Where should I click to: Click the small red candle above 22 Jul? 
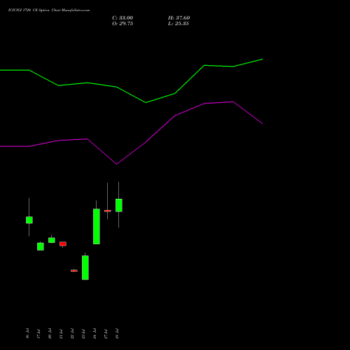click(x=74, y=271)
